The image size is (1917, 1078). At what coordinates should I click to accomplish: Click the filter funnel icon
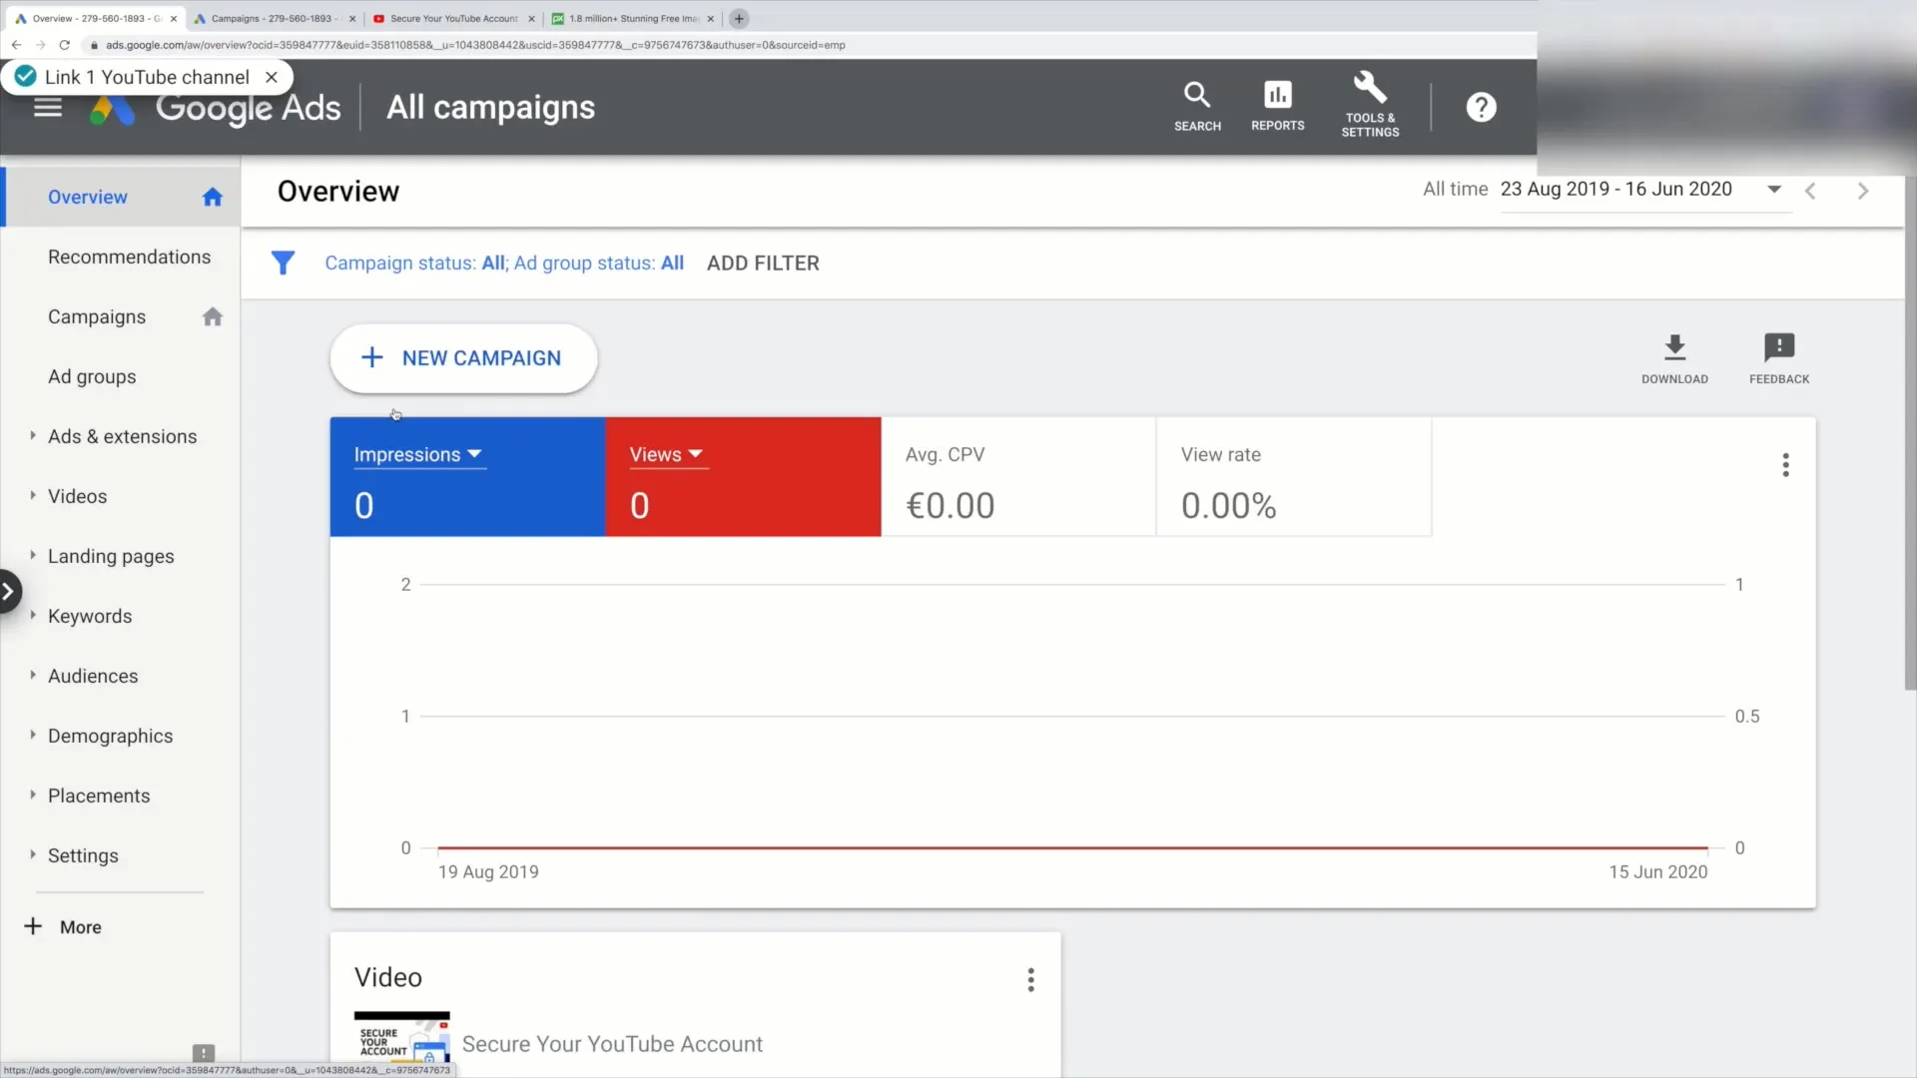click(x=282, y=262)
